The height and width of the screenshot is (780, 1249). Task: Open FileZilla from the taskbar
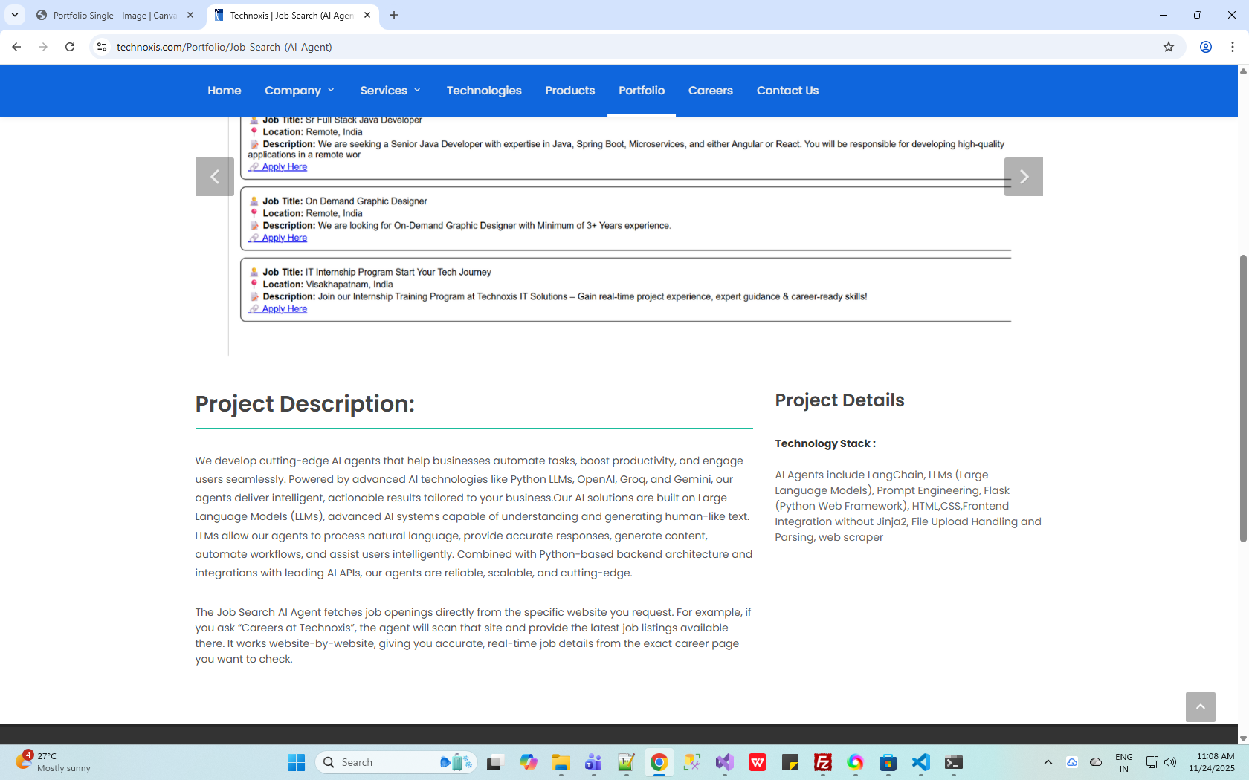pos(822,762)
